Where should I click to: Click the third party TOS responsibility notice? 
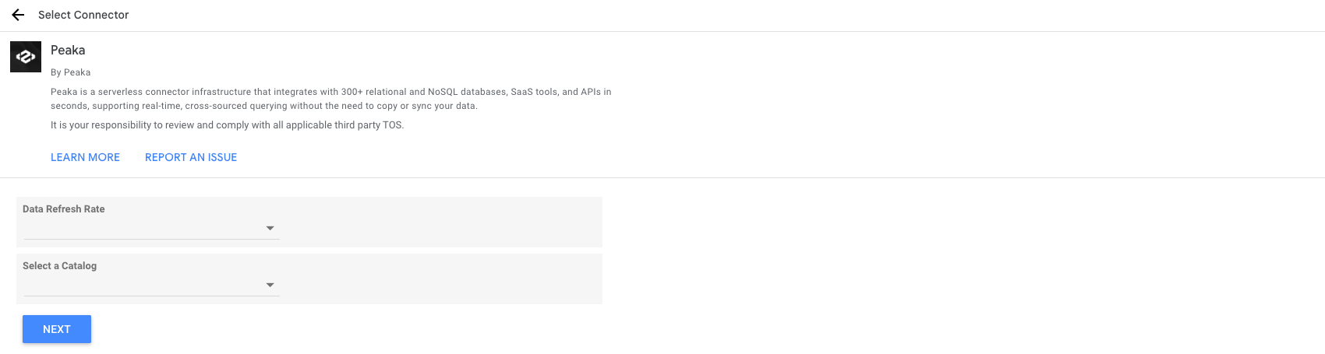click(227, 125)
